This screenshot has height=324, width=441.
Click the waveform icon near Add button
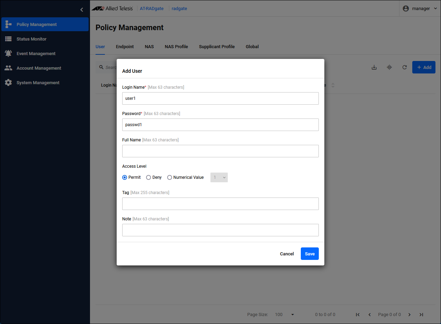389,67
